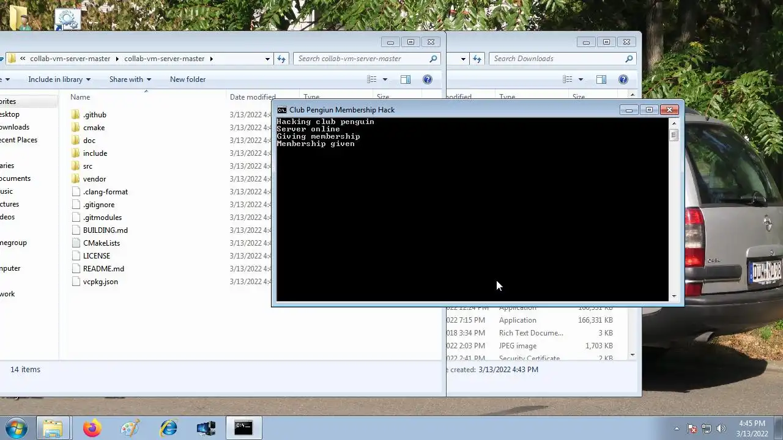
Task: Show hidden tray icons arrow
Action: click(677, 429)
